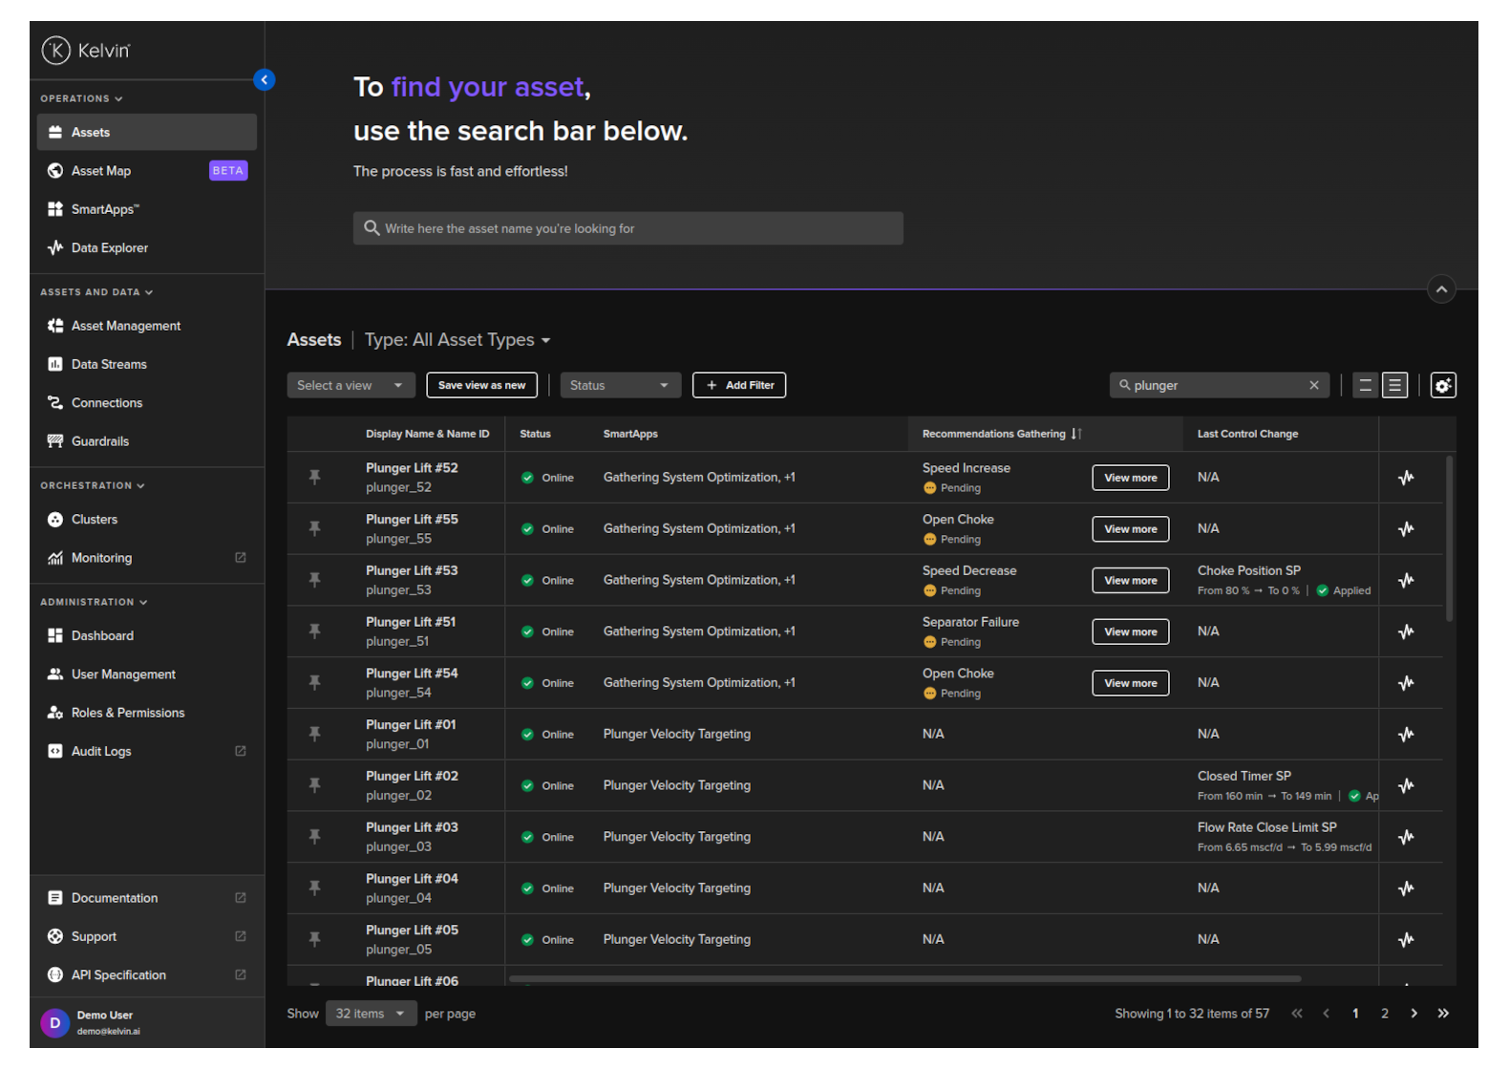Click the table column settings gear icon
Viewport: 1509px width, 1070px height.
(1442, 385)
